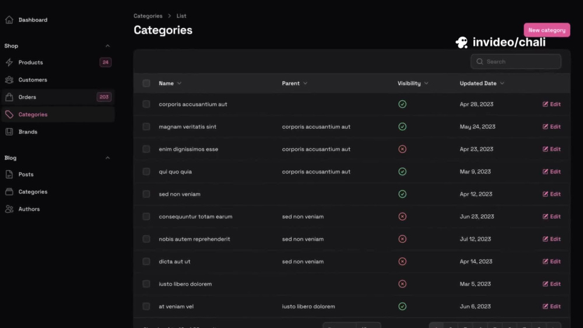The image size is (583, 328).
Task: Click the Customers people icon
Action: pyautogui.click(x=9, y=80)
